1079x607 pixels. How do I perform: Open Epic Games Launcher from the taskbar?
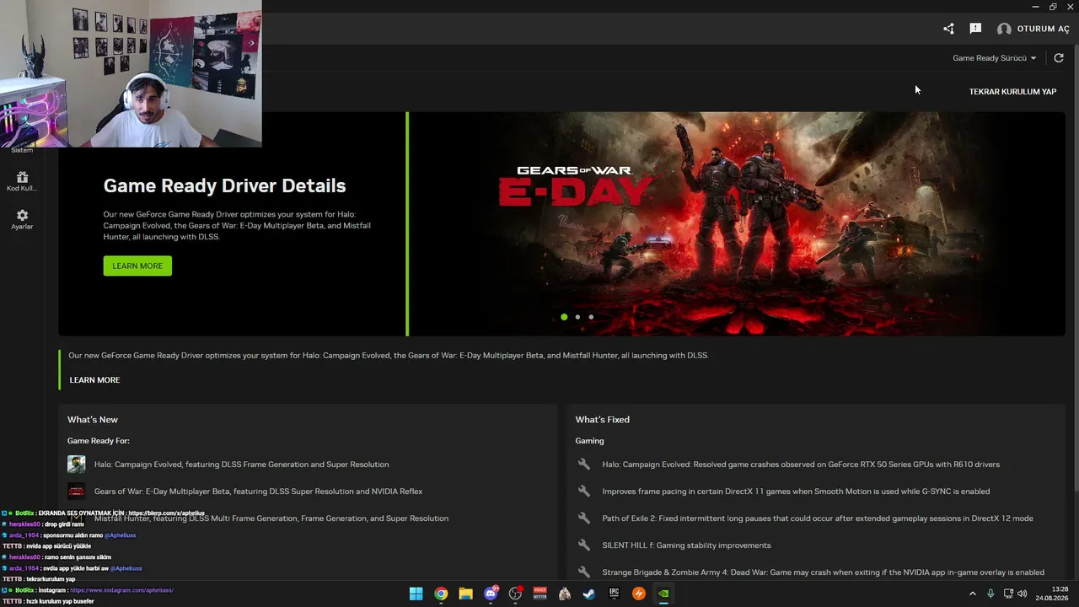coord(615,594)
